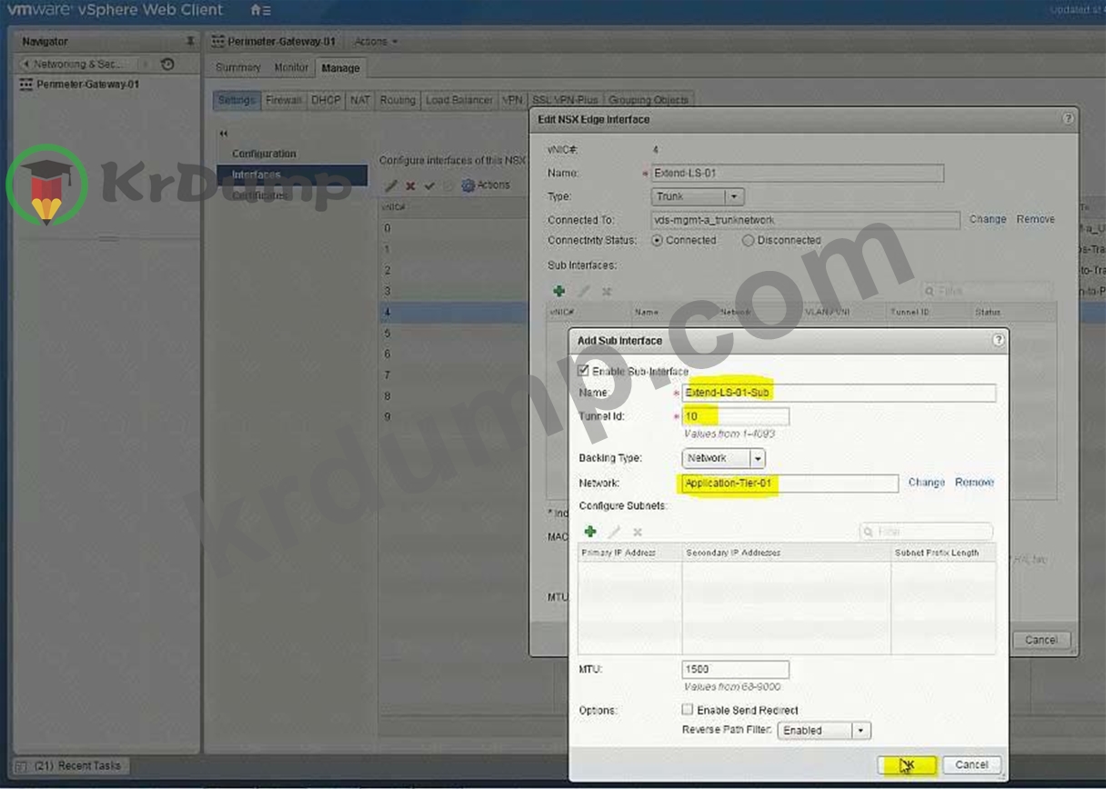Click Change next to the Application-Tier-01 network
1106x789 pixels.
click(x=926, y=483)
